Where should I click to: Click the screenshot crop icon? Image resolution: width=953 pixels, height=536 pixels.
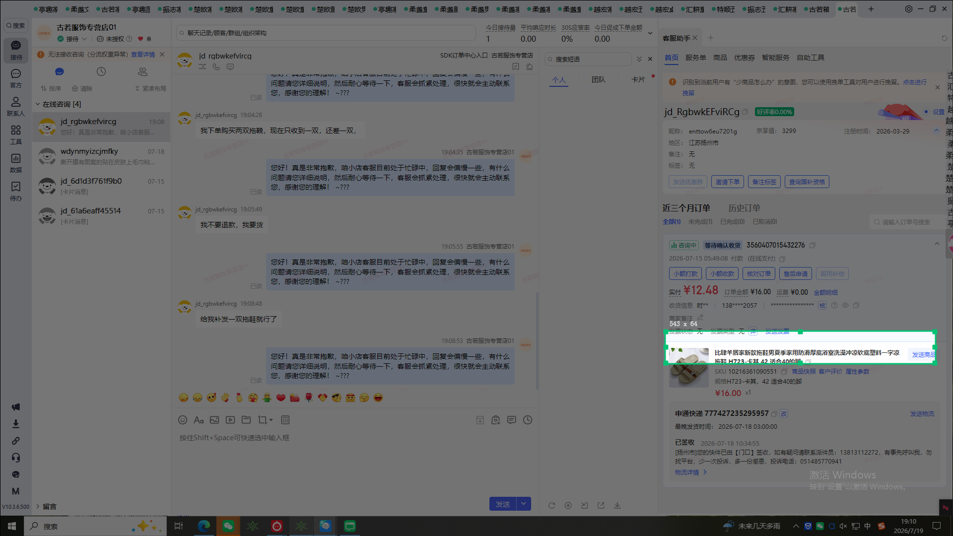pyautogui.click(x=262, y=420)
